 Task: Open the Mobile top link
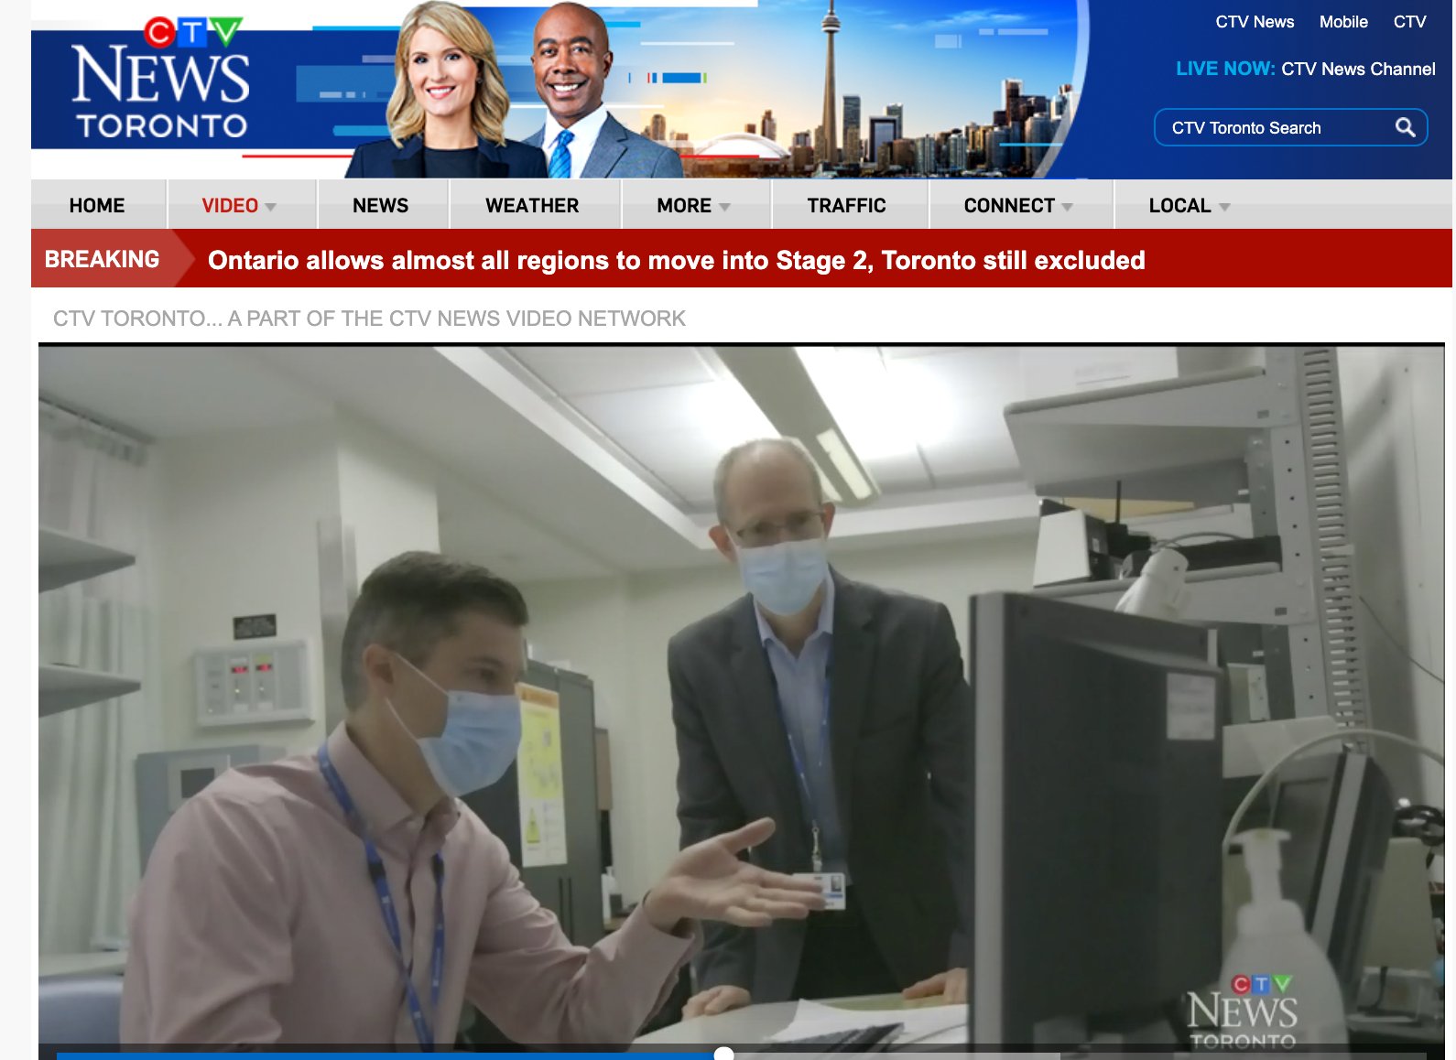coord(1343,22)
